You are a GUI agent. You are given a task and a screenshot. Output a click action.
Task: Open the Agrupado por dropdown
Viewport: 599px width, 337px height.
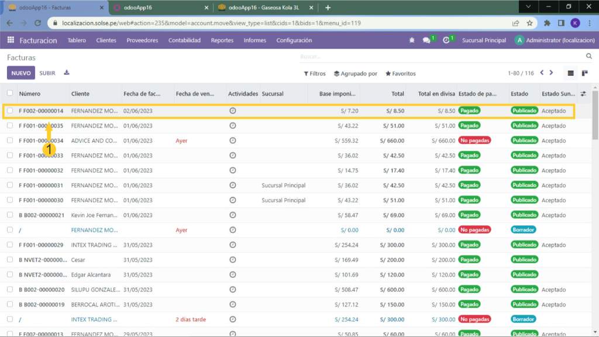[x=355, y=74]
